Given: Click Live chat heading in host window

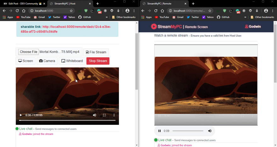Looking at the screenshot, I should point(26,129).
